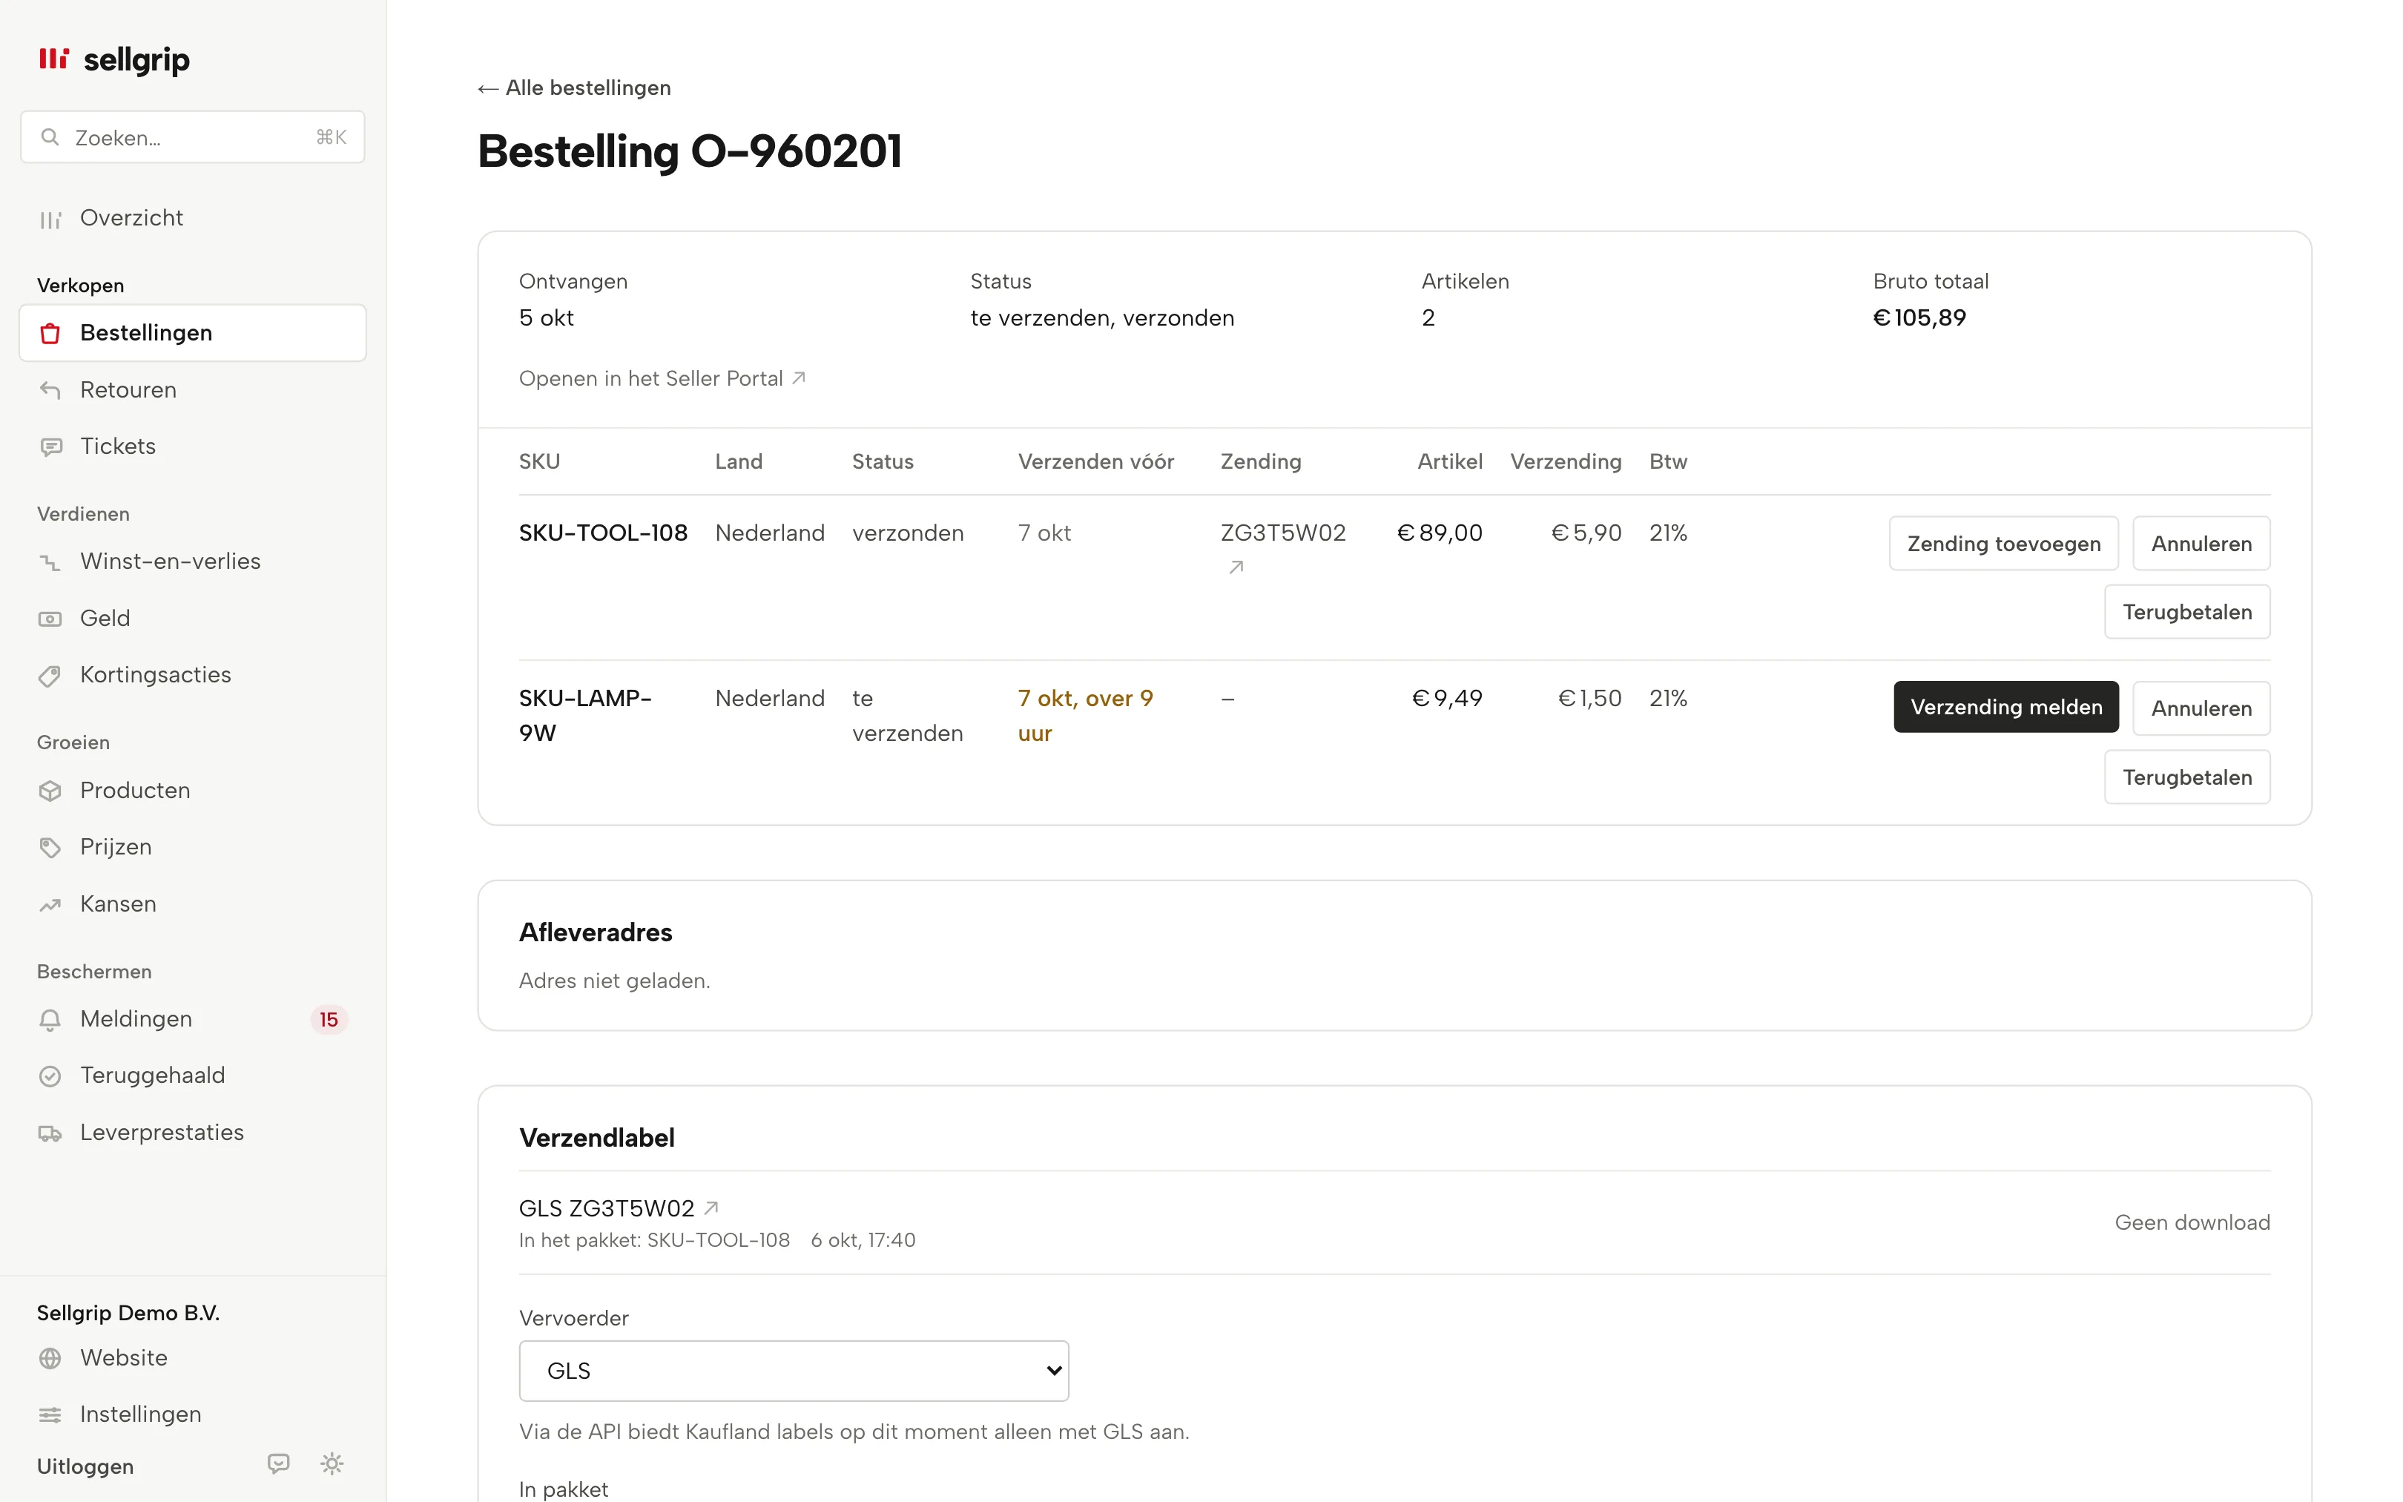Open external arrow under ZG3T5W02 shipment
The image size is (2403, 1502).
coord(1236,567)
